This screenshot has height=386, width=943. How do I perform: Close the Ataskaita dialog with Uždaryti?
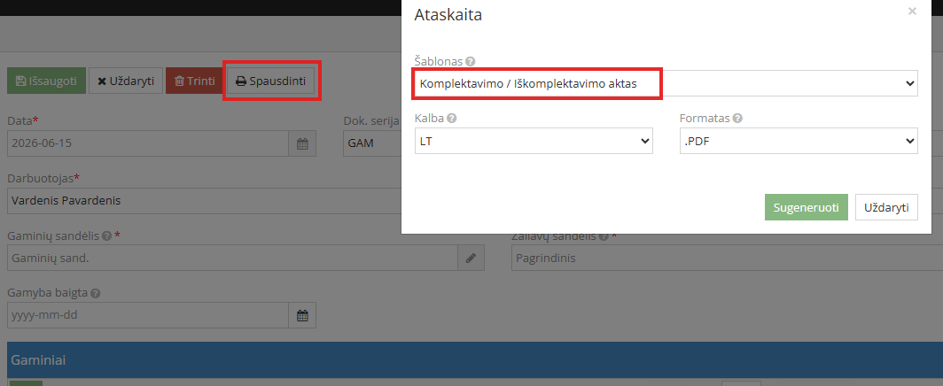pos(886,207)
